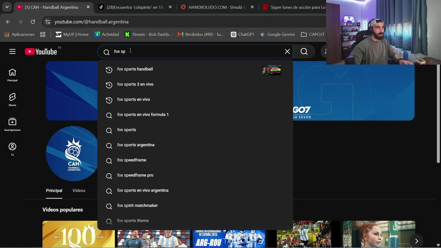Open the ChatGPT bookmark
The width and height of the screenshot is (441, 248).
point(243,34)
